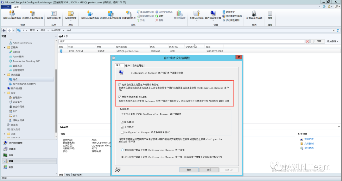Switch to the 维护任务 bottom tab
The height and width of the screenshot is (181, 342).
click(77, 175)
